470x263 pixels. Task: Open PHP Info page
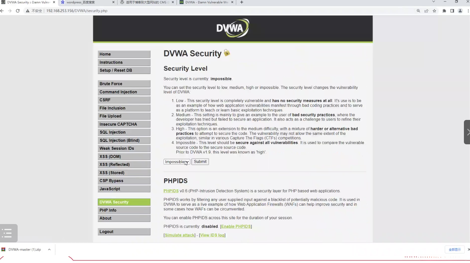[124, 210]
